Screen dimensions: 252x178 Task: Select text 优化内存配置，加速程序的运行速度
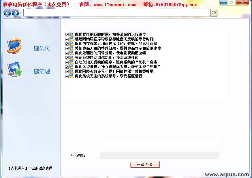point(116,44)
